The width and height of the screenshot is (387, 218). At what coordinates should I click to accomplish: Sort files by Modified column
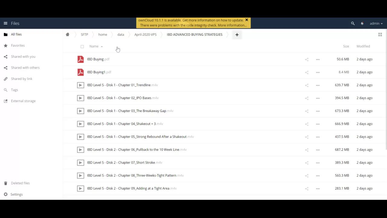click(363, 46)
